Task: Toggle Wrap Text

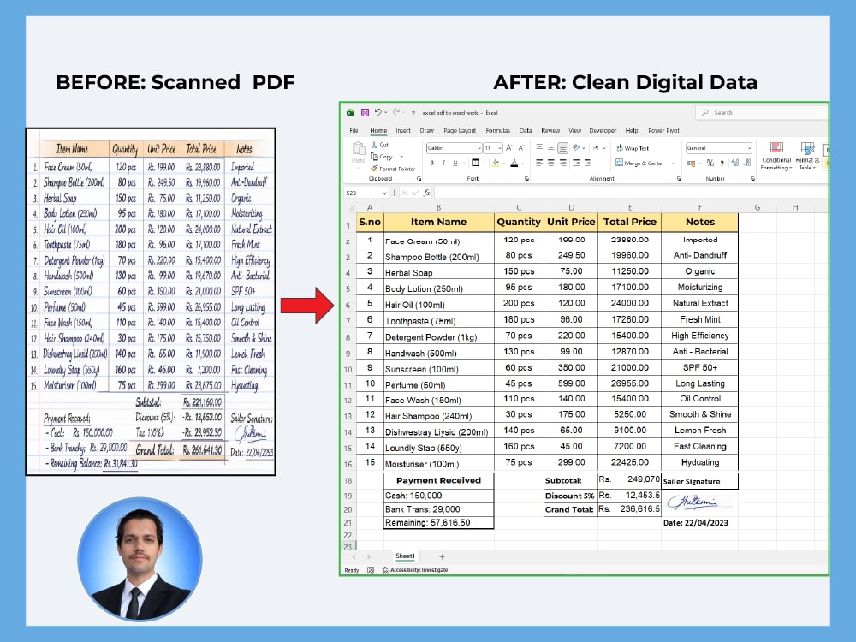Action: (x=633, y=148)
